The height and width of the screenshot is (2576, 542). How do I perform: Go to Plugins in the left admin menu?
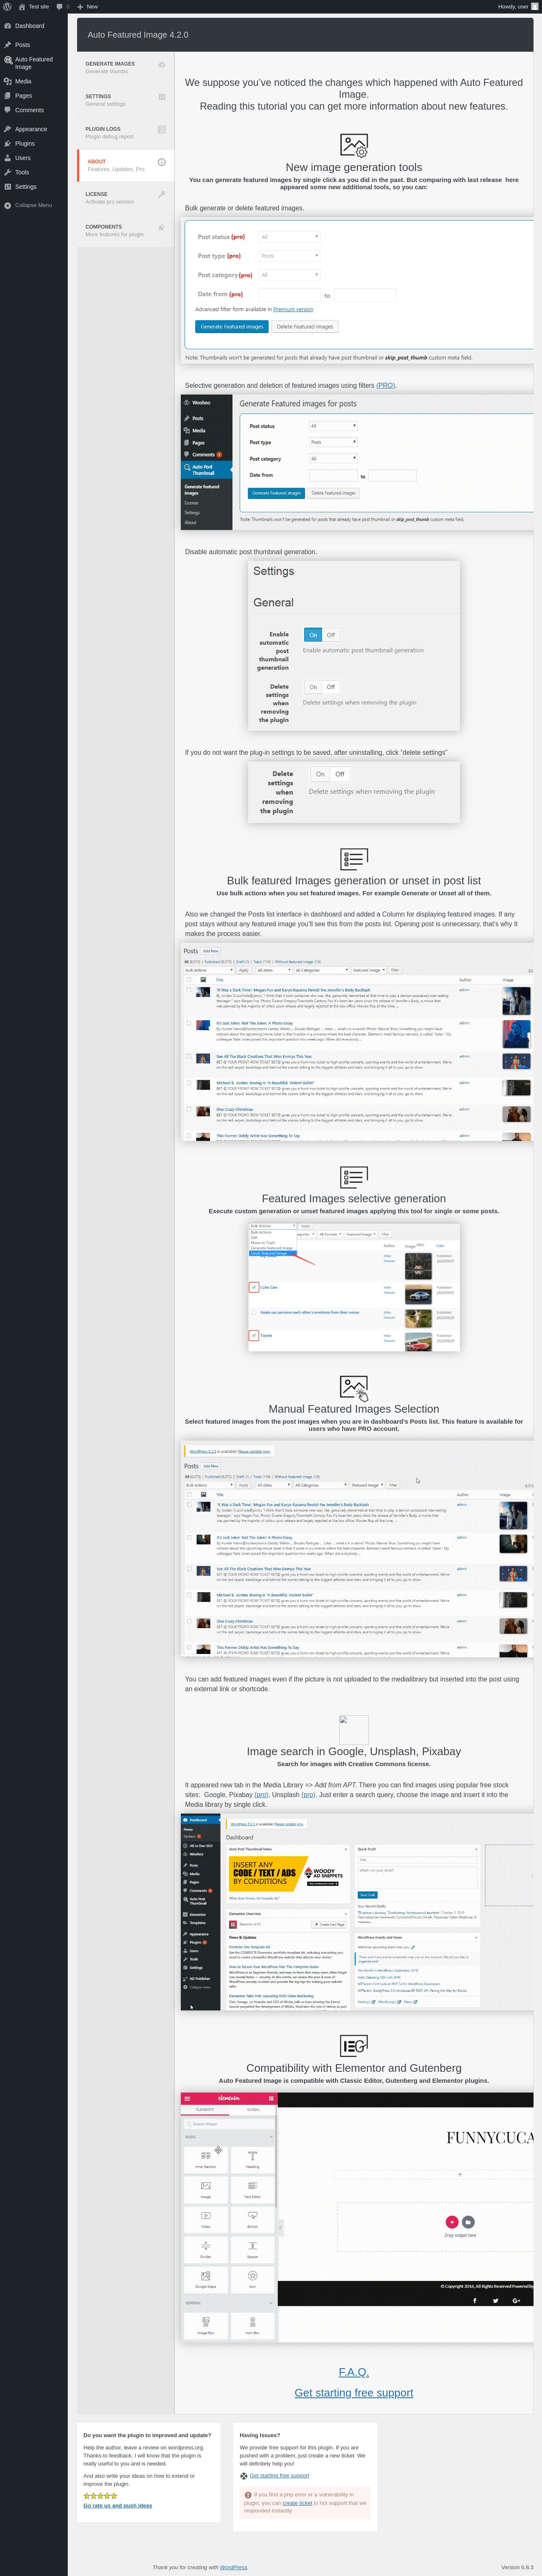tap(34, 143)
